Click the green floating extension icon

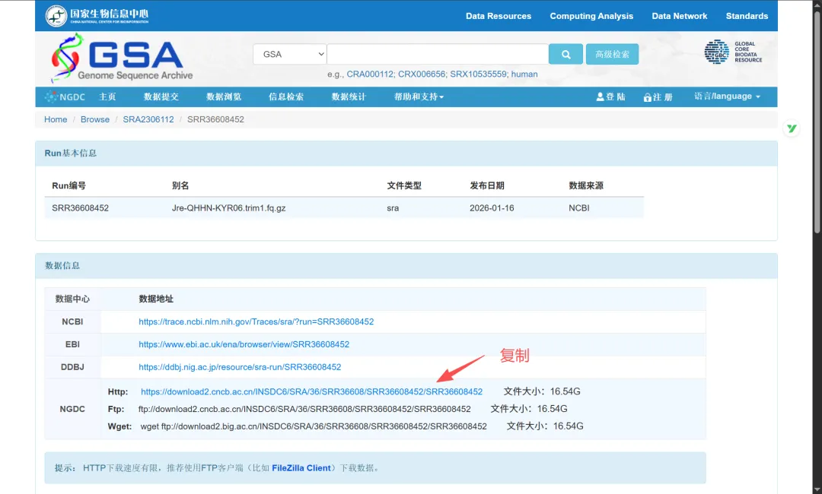pos(792,128)
